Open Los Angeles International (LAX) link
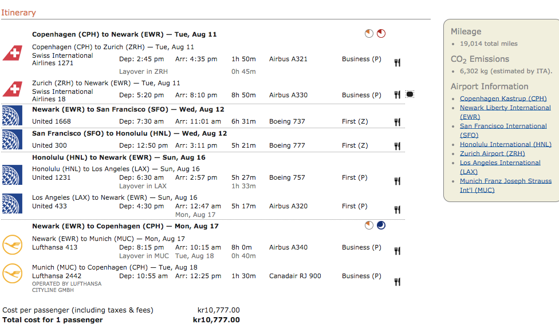The width and height of the screenshot is (559, 328). click(500, 163)
